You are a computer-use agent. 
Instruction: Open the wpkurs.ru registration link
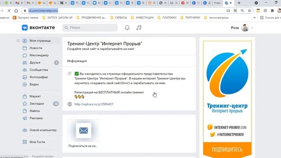[94, 104]
